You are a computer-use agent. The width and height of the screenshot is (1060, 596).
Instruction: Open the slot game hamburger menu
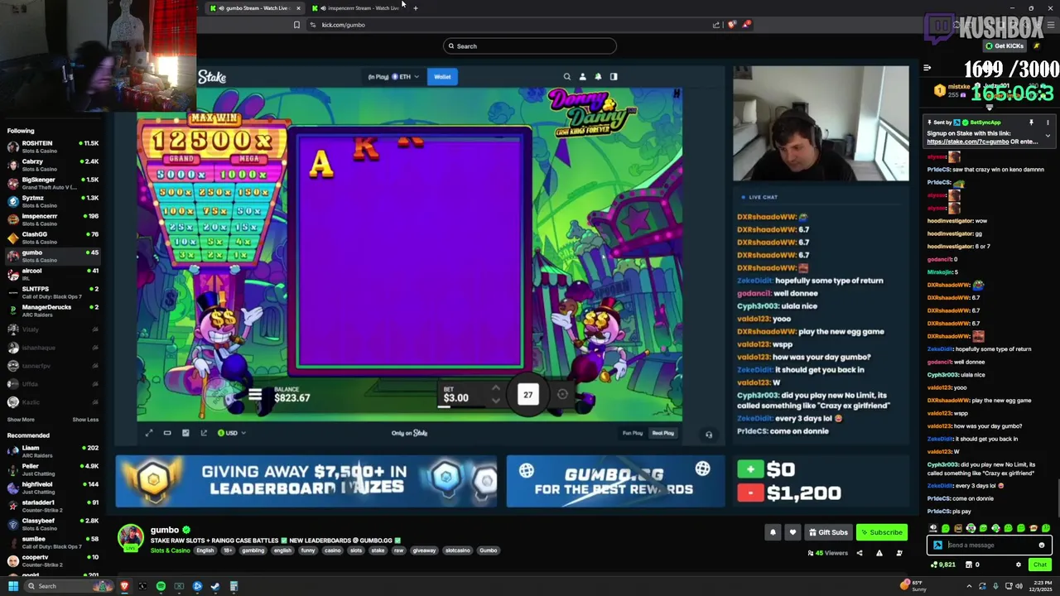(x=255, y=396)
